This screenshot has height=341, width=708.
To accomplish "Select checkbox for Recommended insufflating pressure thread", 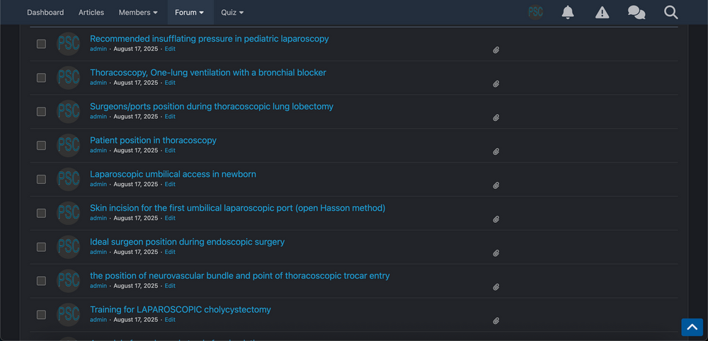I will (x=41, y=44).
